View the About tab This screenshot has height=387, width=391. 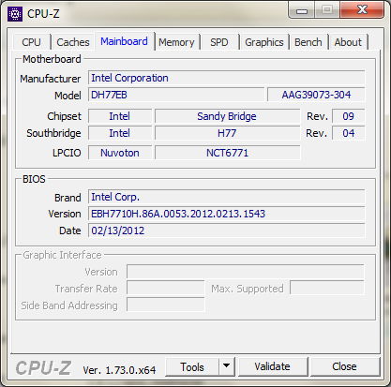click(348, 42)
